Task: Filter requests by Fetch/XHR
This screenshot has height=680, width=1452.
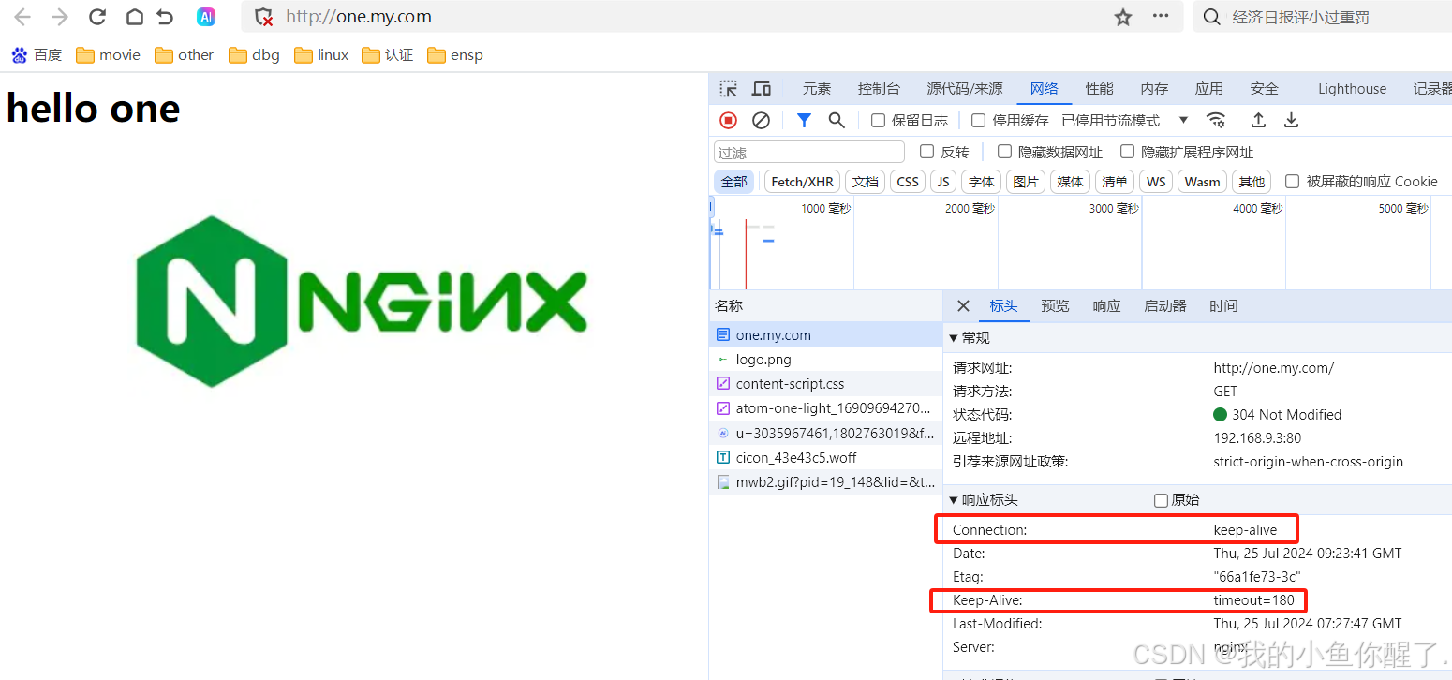Action: pos(802,182)
